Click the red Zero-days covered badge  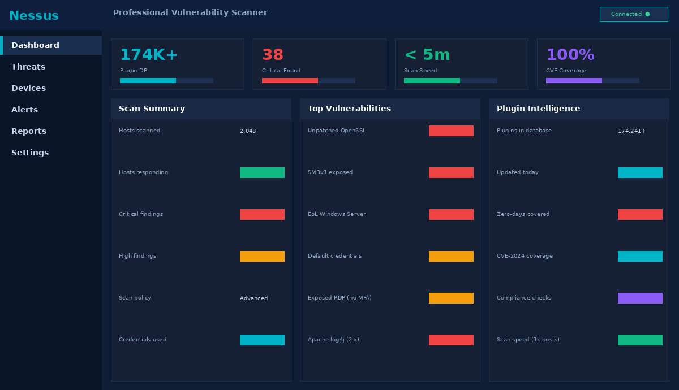[640, 214]
